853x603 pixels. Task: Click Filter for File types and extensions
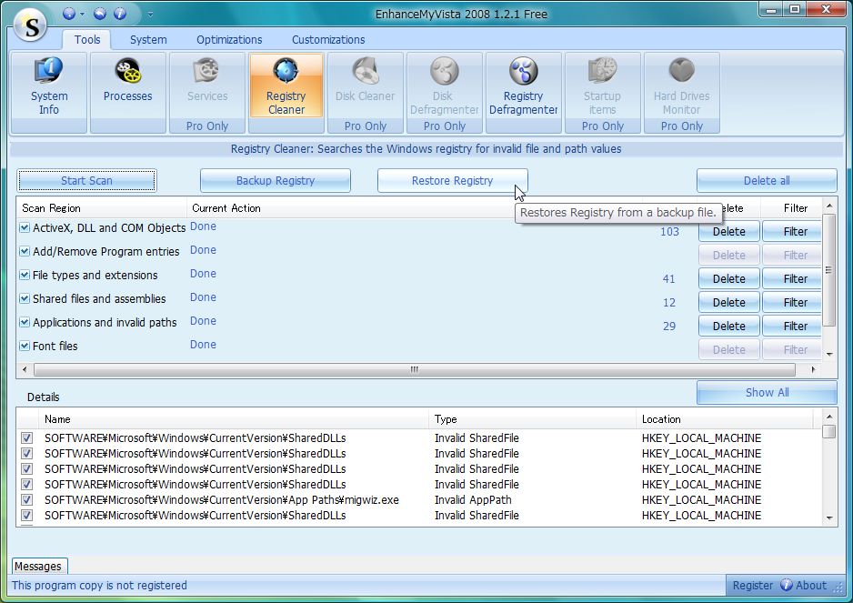[792, 278]
